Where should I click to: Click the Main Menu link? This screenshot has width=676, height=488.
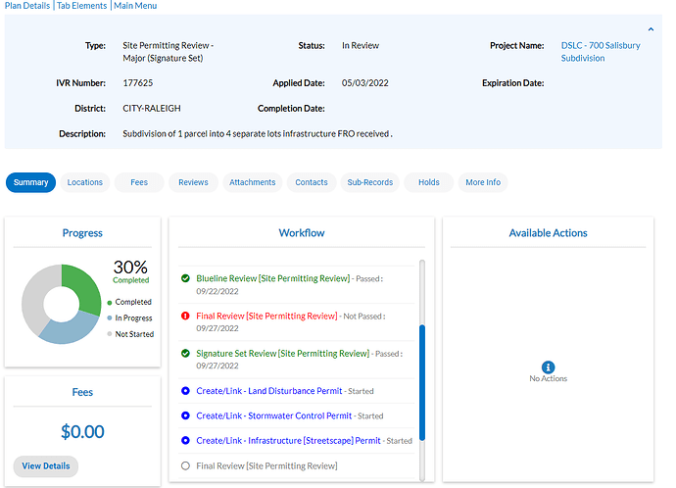135,6
